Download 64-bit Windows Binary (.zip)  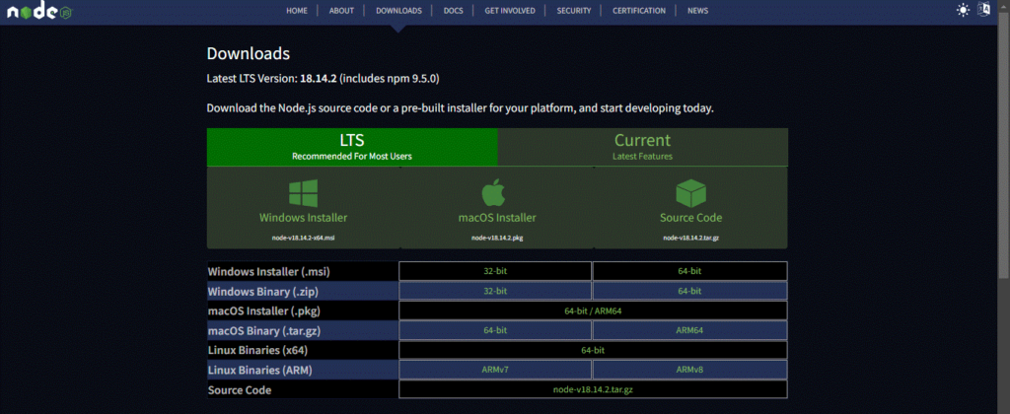tap(689, 291)
